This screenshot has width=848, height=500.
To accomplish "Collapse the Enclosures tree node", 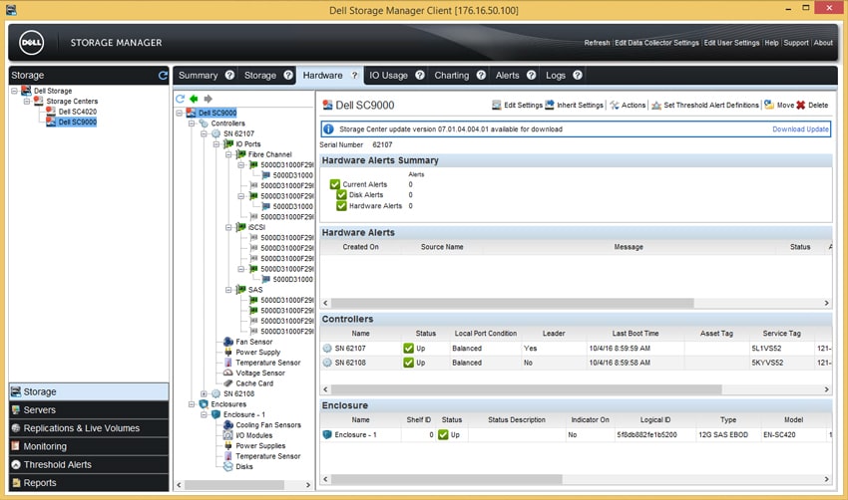I will (192, 404).
